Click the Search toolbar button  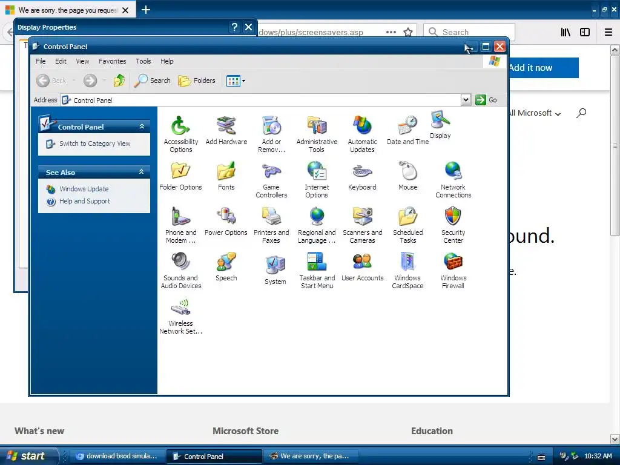point(152,81)
